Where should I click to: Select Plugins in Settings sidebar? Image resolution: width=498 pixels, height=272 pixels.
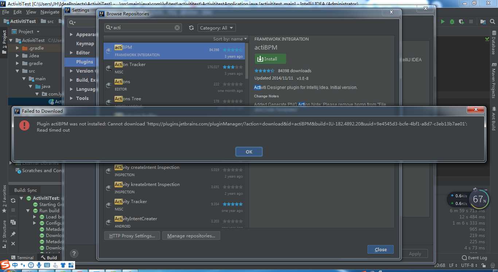[x=85, y=62]
